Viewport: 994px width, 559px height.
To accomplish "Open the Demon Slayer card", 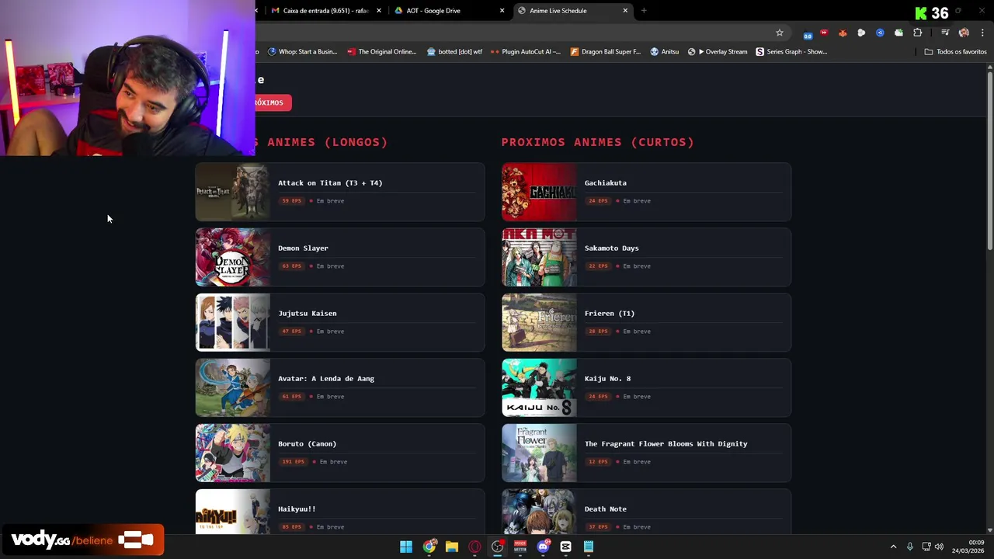I will [x=340, y=258].
